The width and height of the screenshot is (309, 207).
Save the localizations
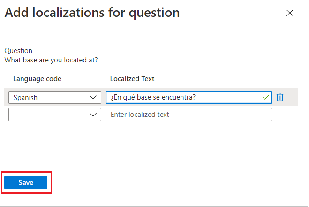(x=26, y=183)
